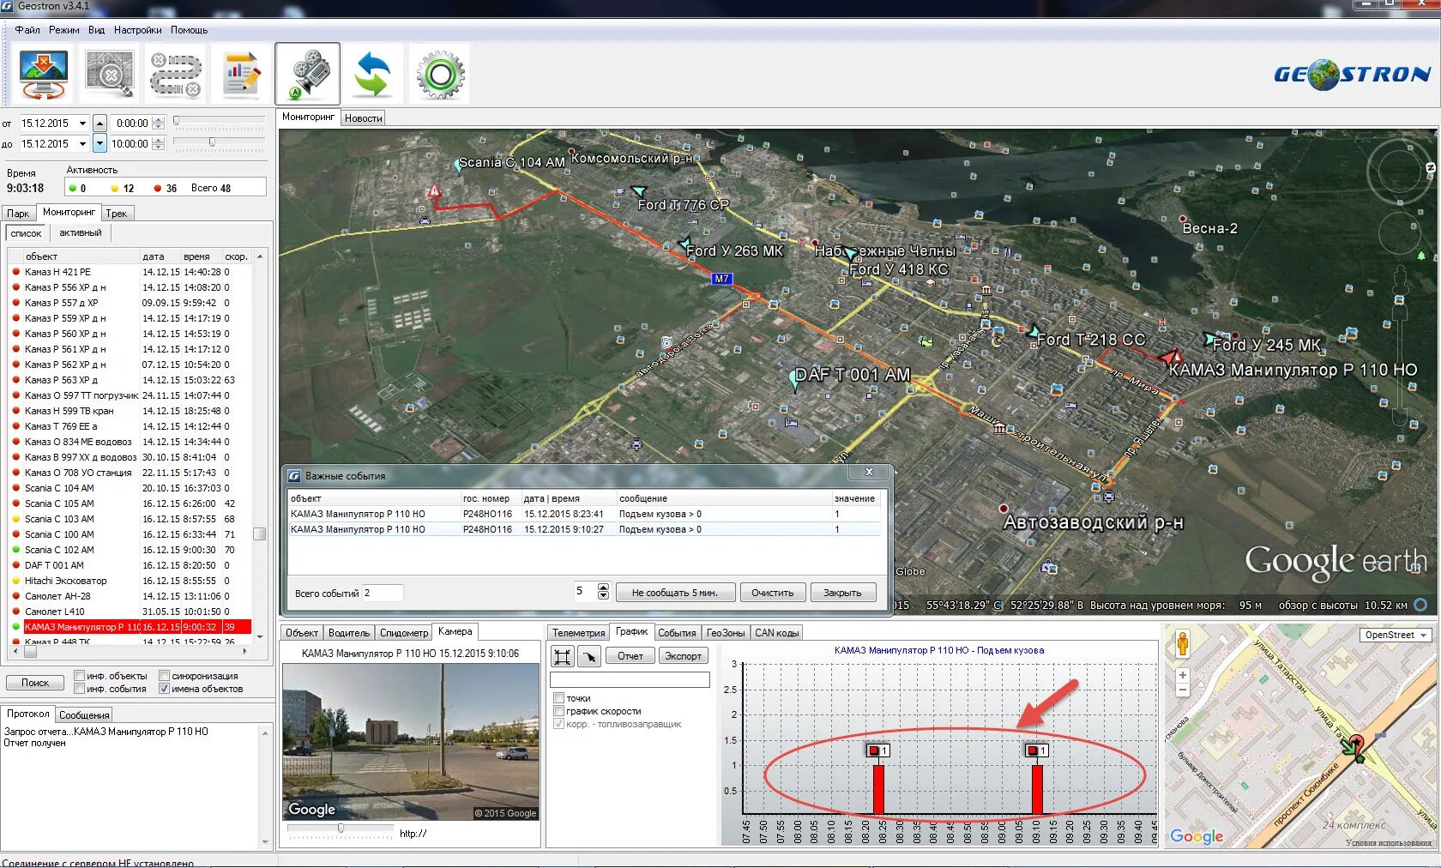Image resolution: width=1441 pixels, height=868 pixels.
Task: Click the Очистить button
Action: pos(773,593)
